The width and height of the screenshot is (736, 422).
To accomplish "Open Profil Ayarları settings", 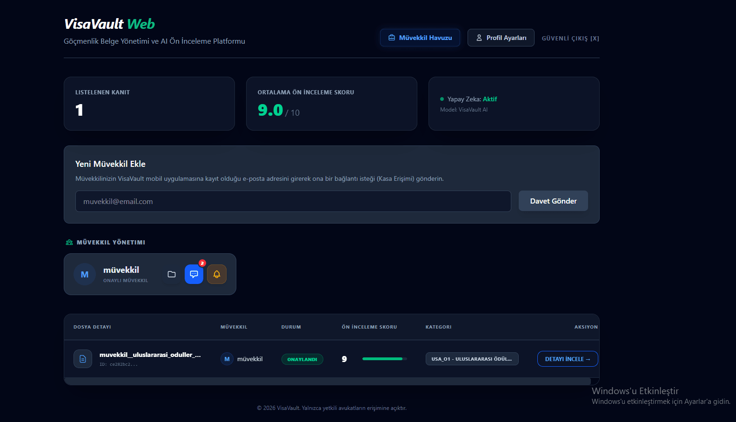I will coord(501,38).
